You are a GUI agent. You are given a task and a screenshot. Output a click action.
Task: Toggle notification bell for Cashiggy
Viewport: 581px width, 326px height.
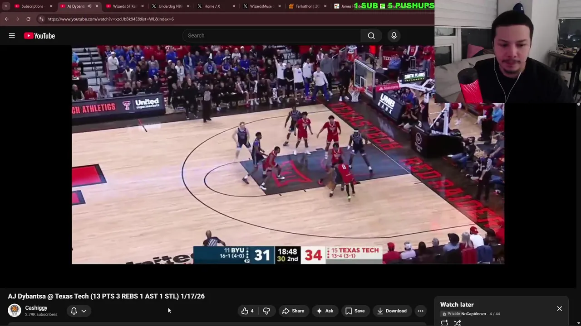pyautogui.click(x=74, y=311)
